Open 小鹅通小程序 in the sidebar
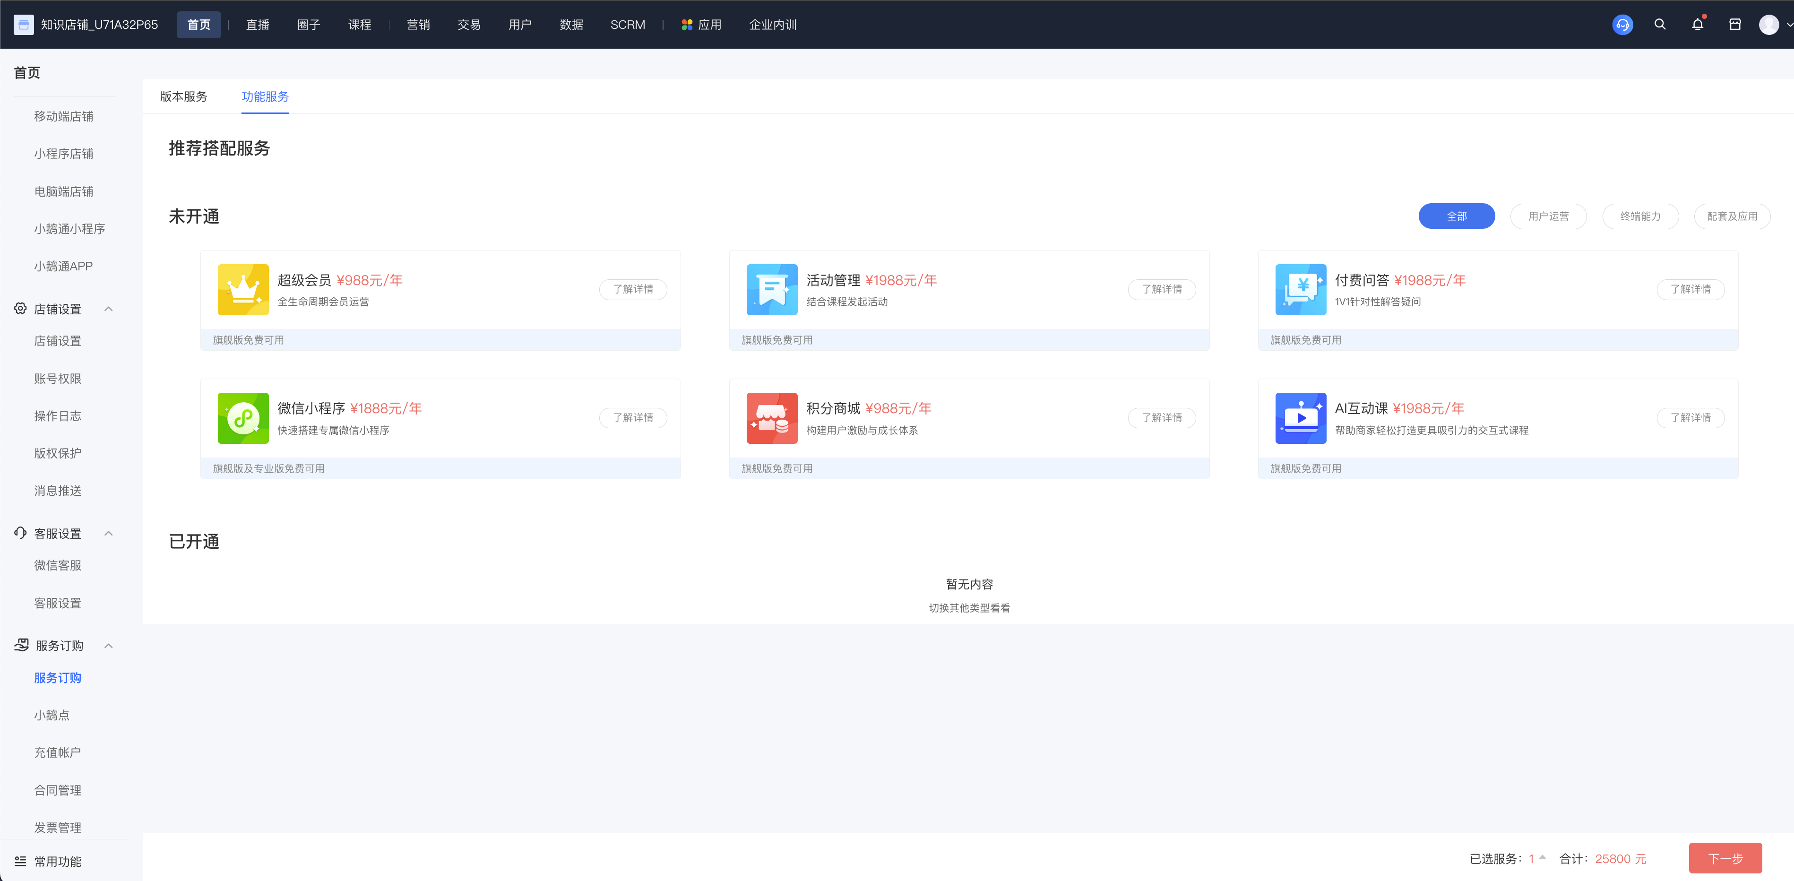The width and height of the screenshot is (1794, 881). tap(69, 228)
